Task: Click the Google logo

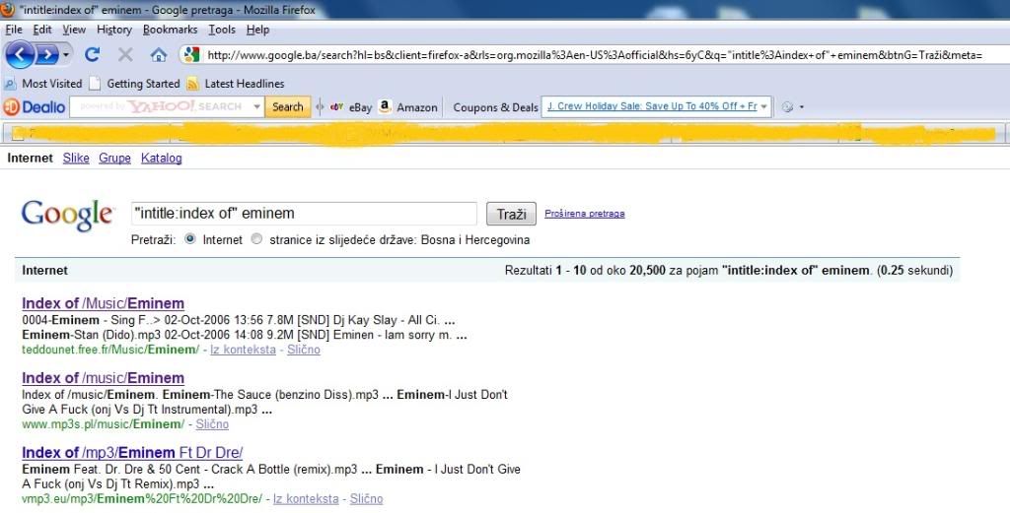Action: point(67,215)
